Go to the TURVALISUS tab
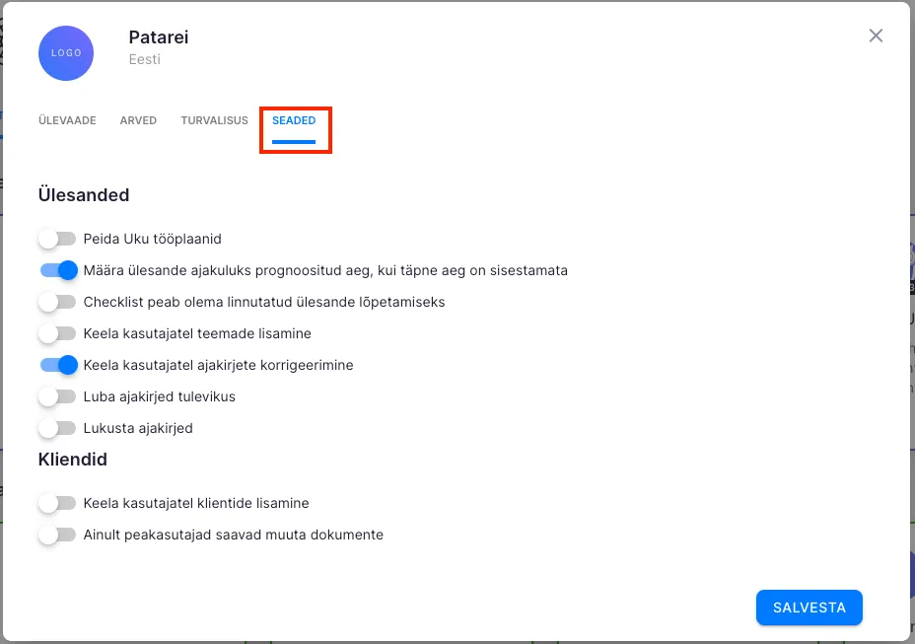Screen dimensions: 915x644 pos(214,120)
